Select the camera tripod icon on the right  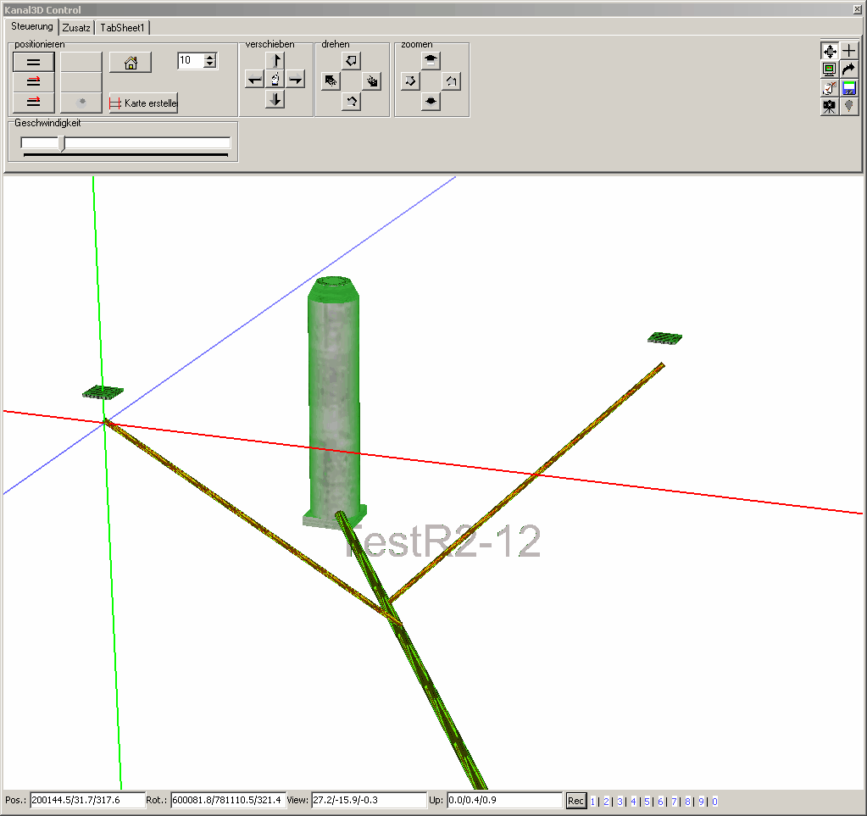click(x=830, y=107)
